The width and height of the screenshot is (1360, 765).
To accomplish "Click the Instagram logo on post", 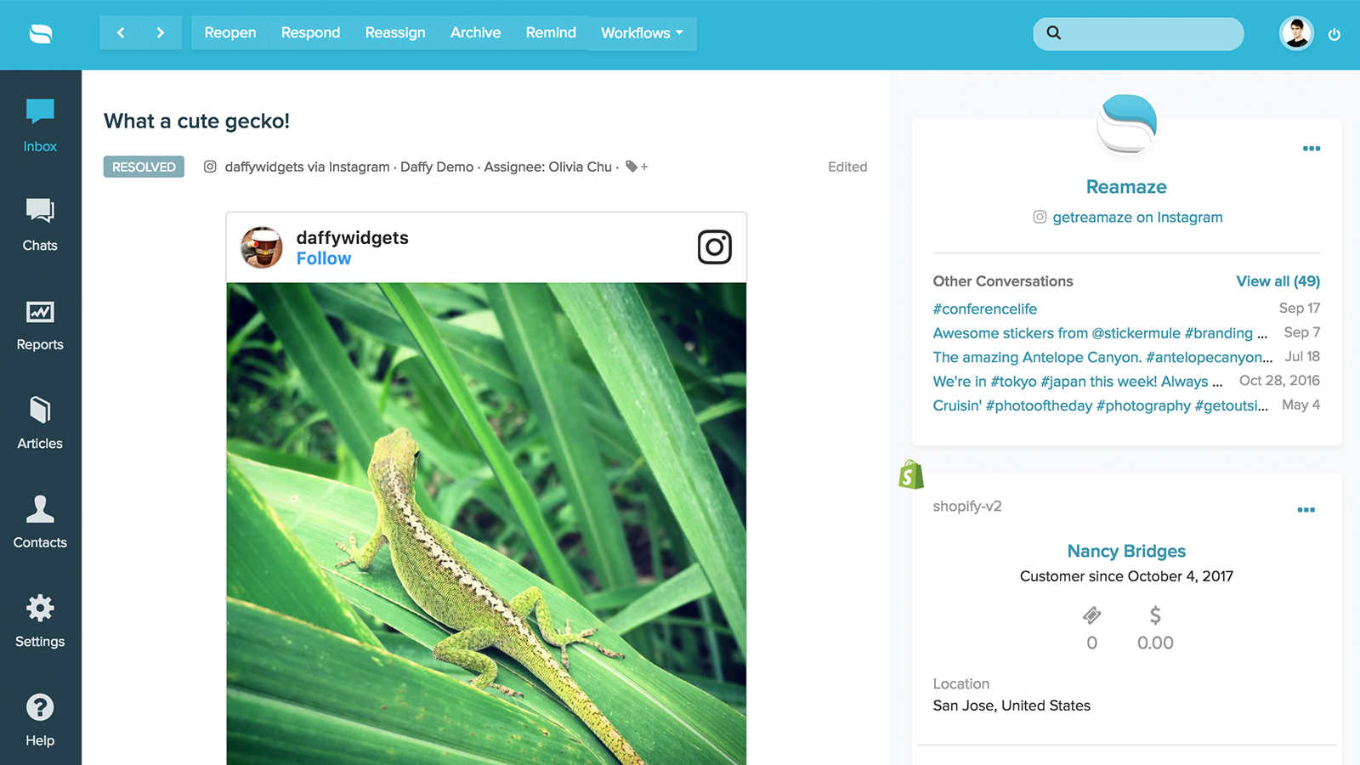I will (x=714, y=247).
